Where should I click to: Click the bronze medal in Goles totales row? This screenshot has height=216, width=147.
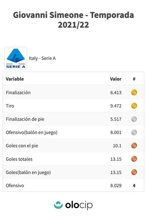pyautogui.click(x=134, y=159)
